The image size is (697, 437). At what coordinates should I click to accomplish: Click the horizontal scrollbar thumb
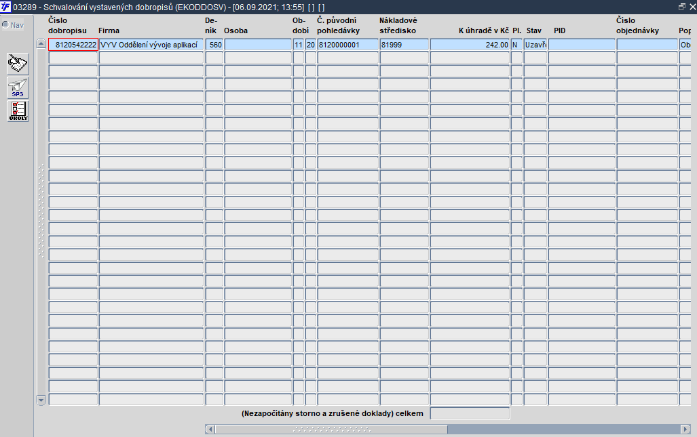[x=331, y=429]
